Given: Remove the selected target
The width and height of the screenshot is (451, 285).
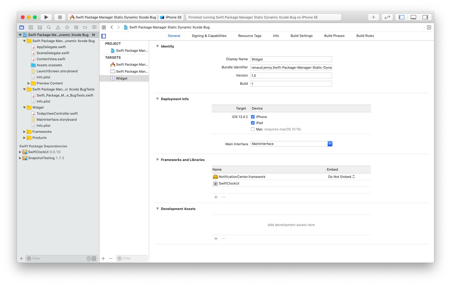Looking at the screenshot, I should click(x=111, y=258).
